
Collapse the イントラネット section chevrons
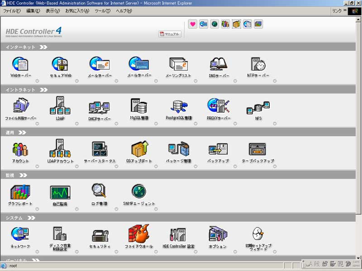point(43,90)
